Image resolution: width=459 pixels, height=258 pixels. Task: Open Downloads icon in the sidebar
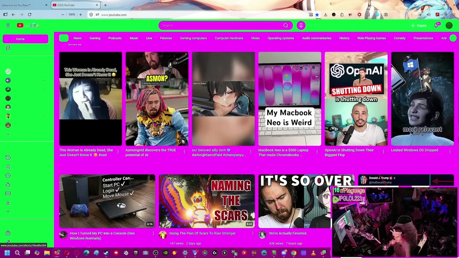[x=8, y=202]
